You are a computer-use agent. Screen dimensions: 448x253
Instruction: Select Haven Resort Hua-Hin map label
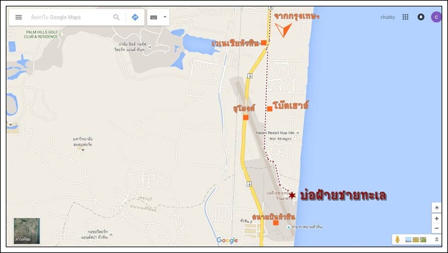(275, 133)
